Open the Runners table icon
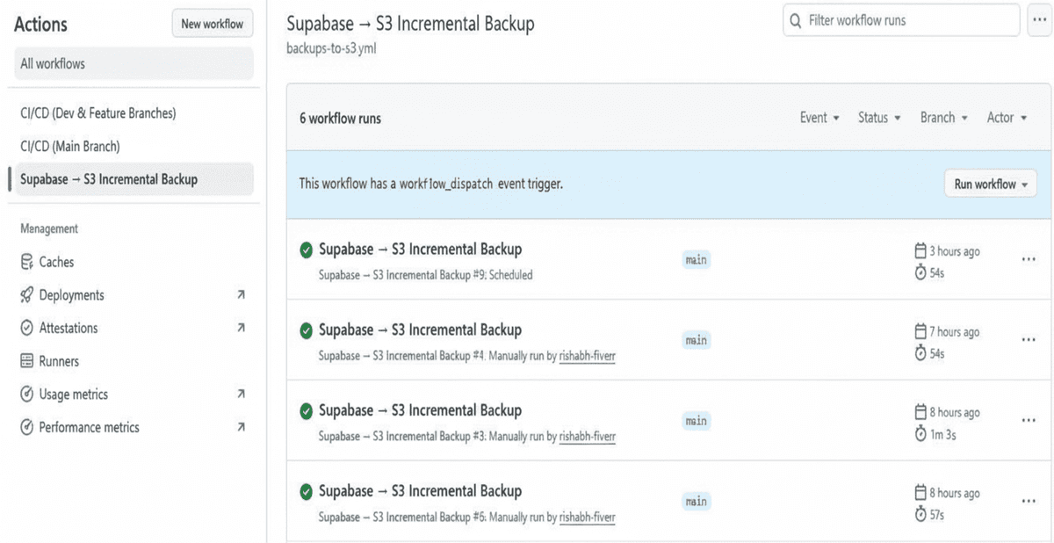The image size is (1054, 543). (x=26, y=361)
